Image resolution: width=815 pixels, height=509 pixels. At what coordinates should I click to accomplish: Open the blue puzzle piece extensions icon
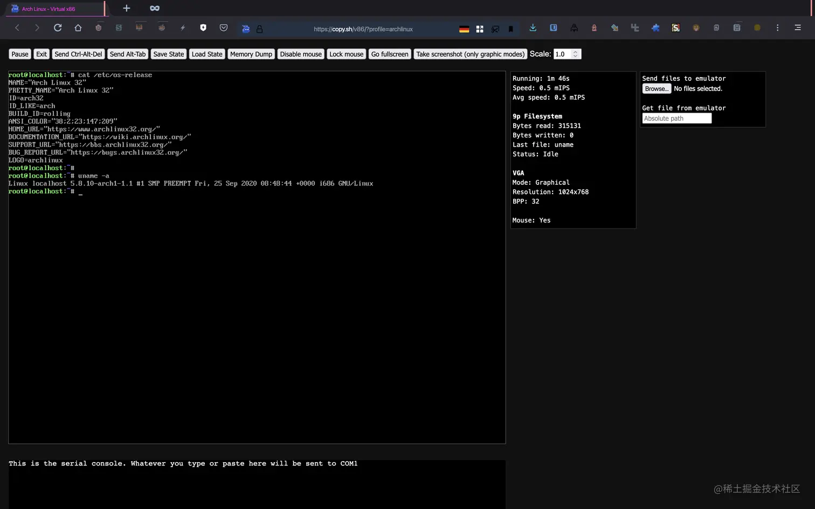(655, 27)
